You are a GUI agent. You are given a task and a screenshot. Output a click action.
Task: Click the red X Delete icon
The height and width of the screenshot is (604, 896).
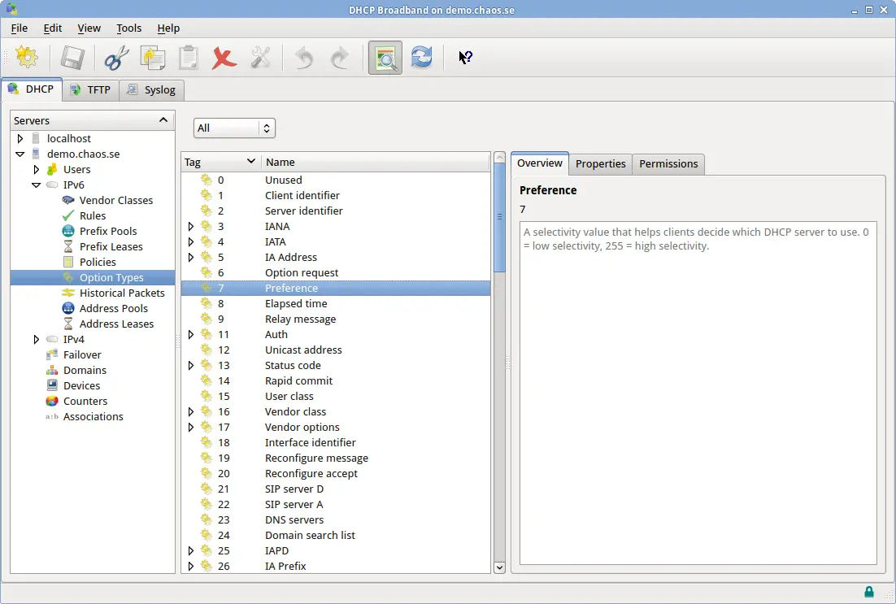pyautogui.click(x=224, y=59)
